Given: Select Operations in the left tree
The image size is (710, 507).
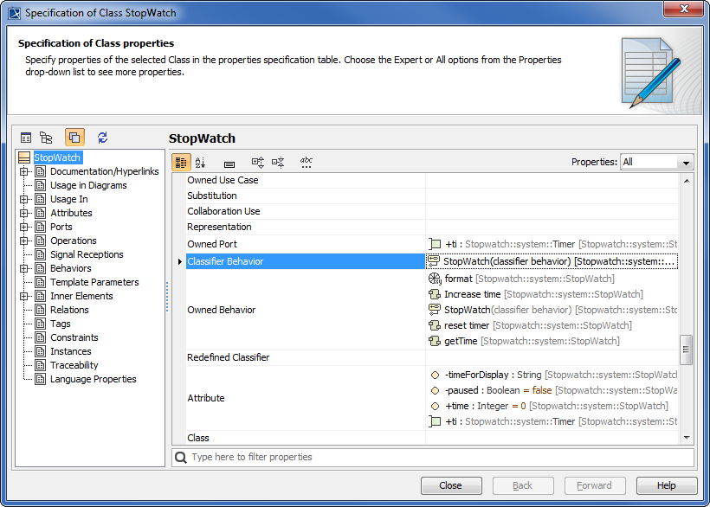Looking at the screenshot, I should point(73,241).
